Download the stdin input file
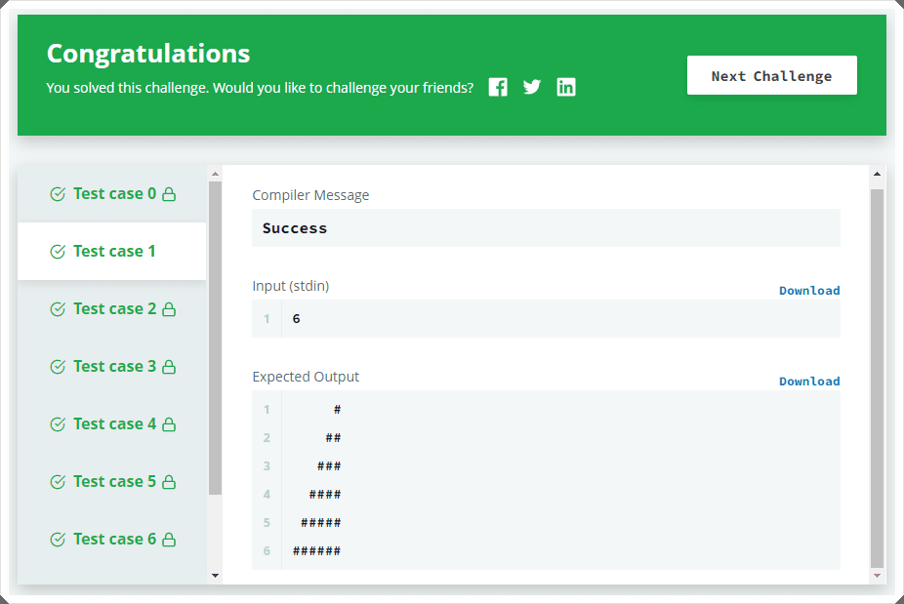The height and width of the screenshot is (604, 904). pyautogui.click(x=809, y=290)
